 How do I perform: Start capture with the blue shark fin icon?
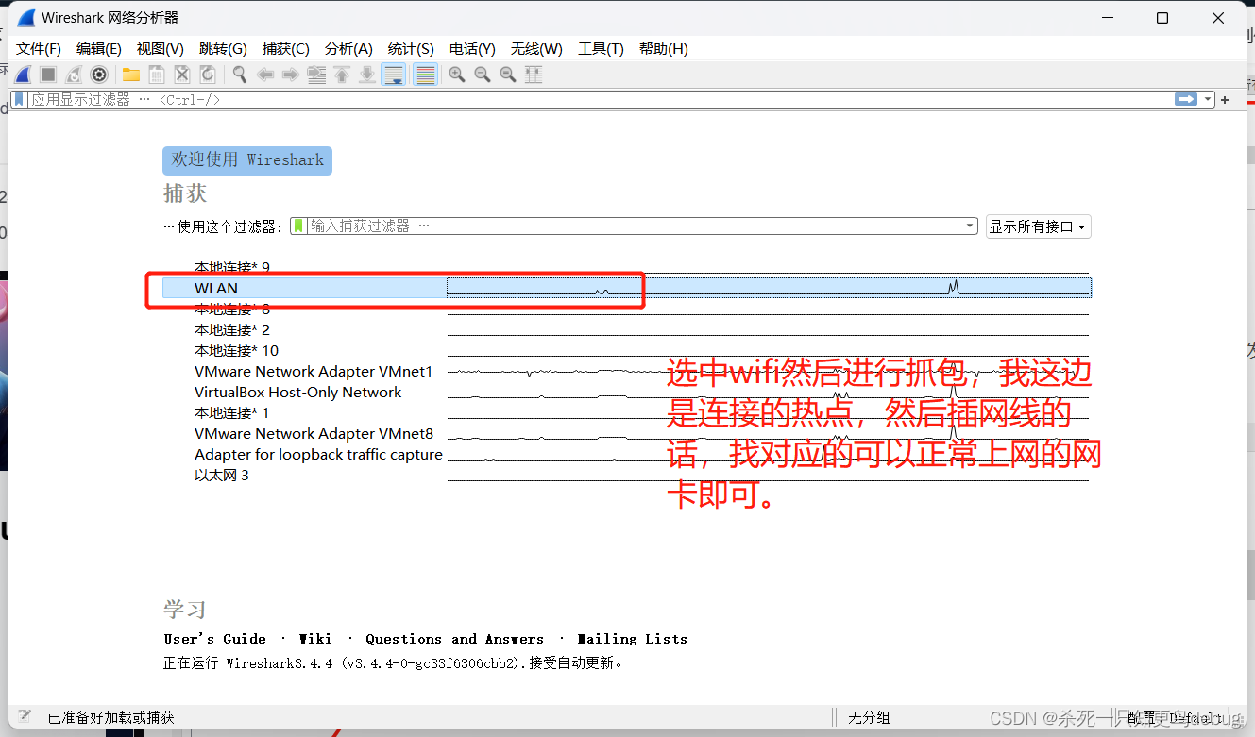[23, 75]
